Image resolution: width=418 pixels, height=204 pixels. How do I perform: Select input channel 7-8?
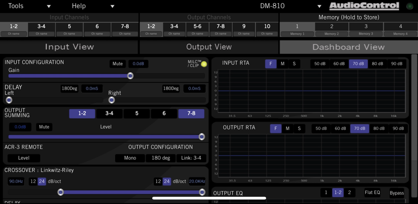(x=125, y=27)
